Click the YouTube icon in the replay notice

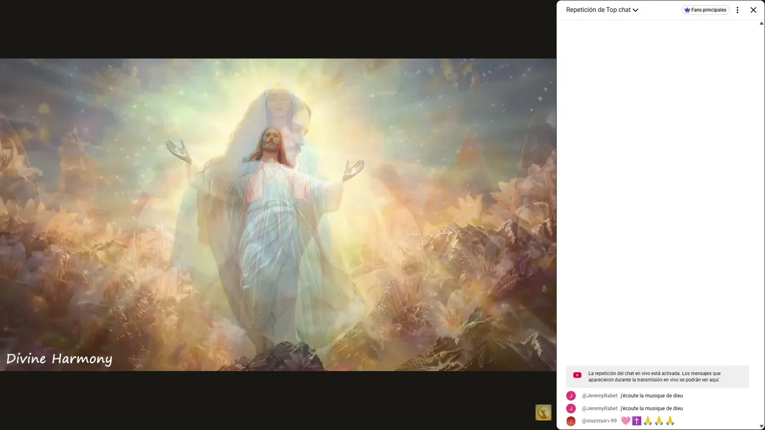click(577, 375)
